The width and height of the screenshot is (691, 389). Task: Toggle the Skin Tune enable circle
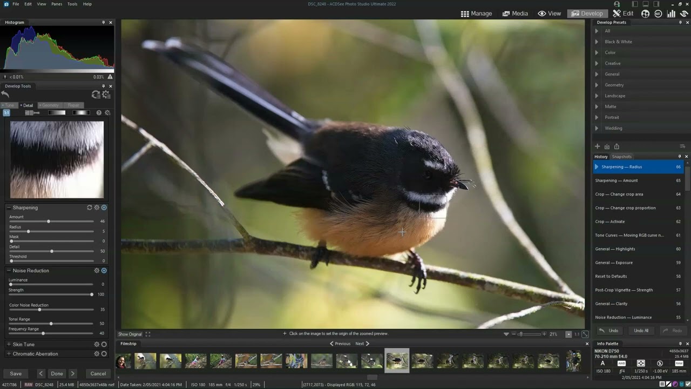[104, 344]
